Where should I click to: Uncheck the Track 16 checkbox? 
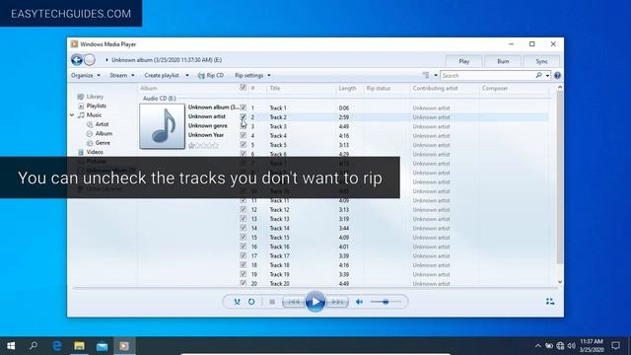click(244, 247)
